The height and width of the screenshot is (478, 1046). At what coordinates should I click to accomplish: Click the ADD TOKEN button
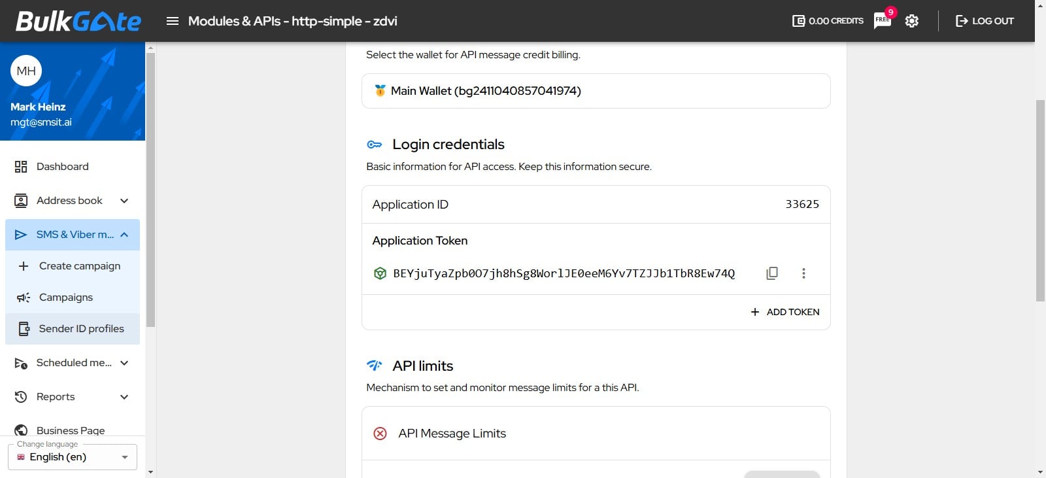[785, 312]
